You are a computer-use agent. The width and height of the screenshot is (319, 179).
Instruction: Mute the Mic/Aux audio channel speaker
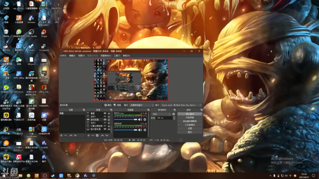(x=140, y=120)
